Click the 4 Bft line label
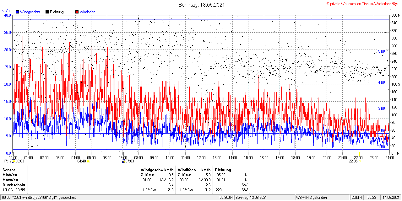 [x=381, y=82]
